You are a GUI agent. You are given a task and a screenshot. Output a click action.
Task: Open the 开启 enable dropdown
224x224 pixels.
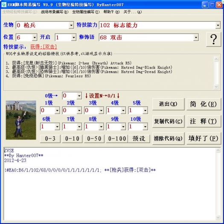click(73, 38)
